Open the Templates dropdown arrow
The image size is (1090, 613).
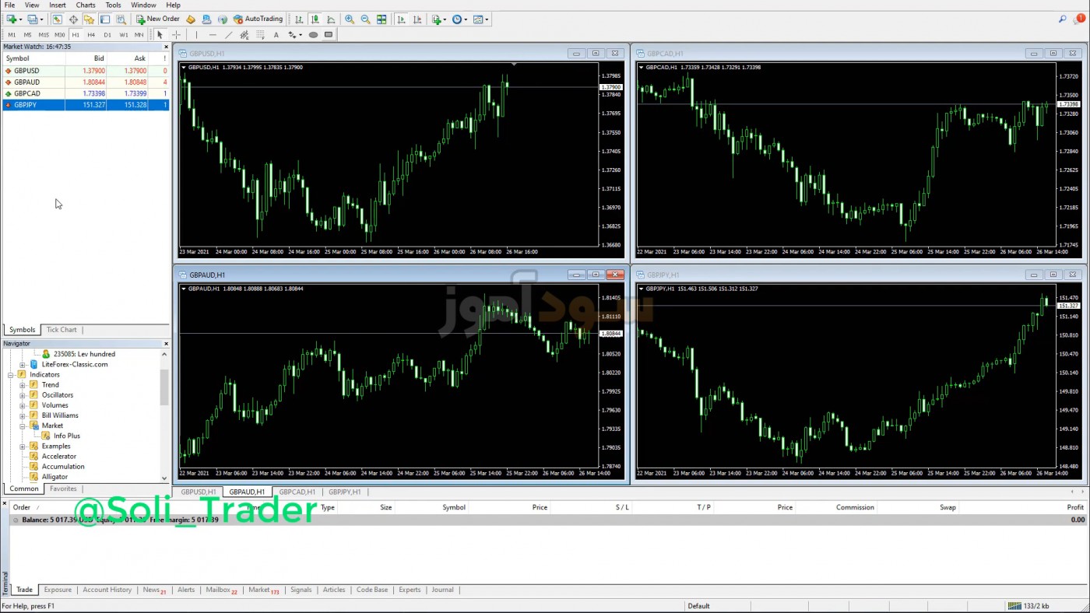coord(487,19)
